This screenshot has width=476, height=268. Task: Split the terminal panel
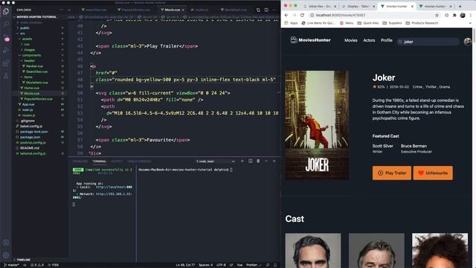point(250,161)
